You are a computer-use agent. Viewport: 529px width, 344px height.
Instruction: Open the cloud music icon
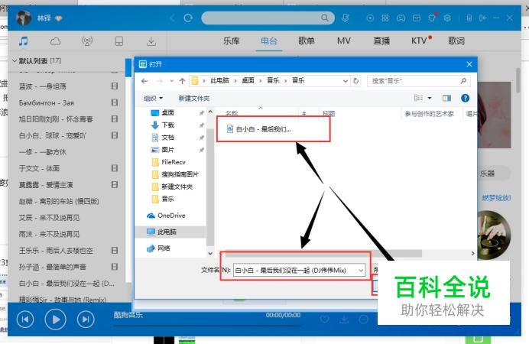[55, 41]
